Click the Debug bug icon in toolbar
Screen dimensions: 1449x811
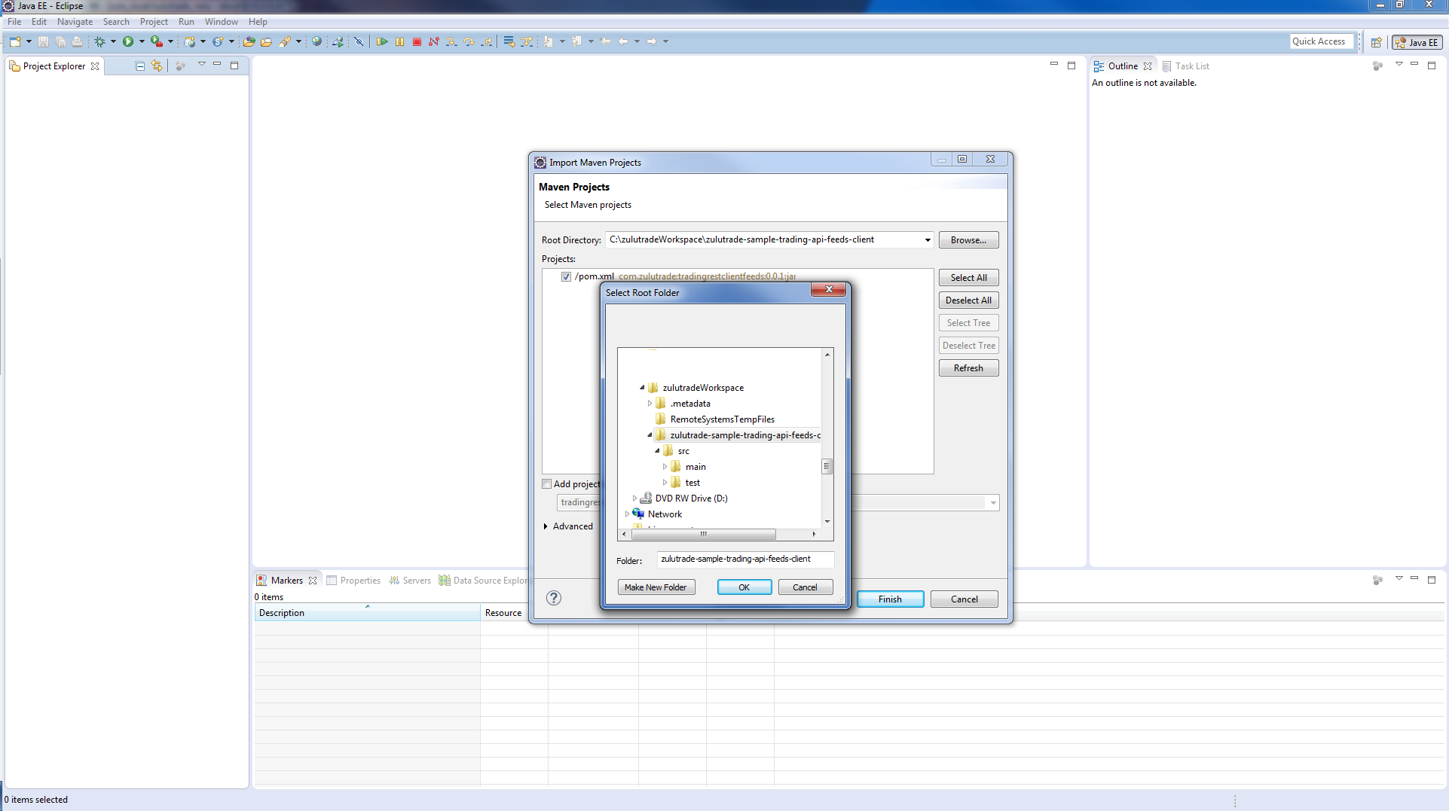pos(99,42)
